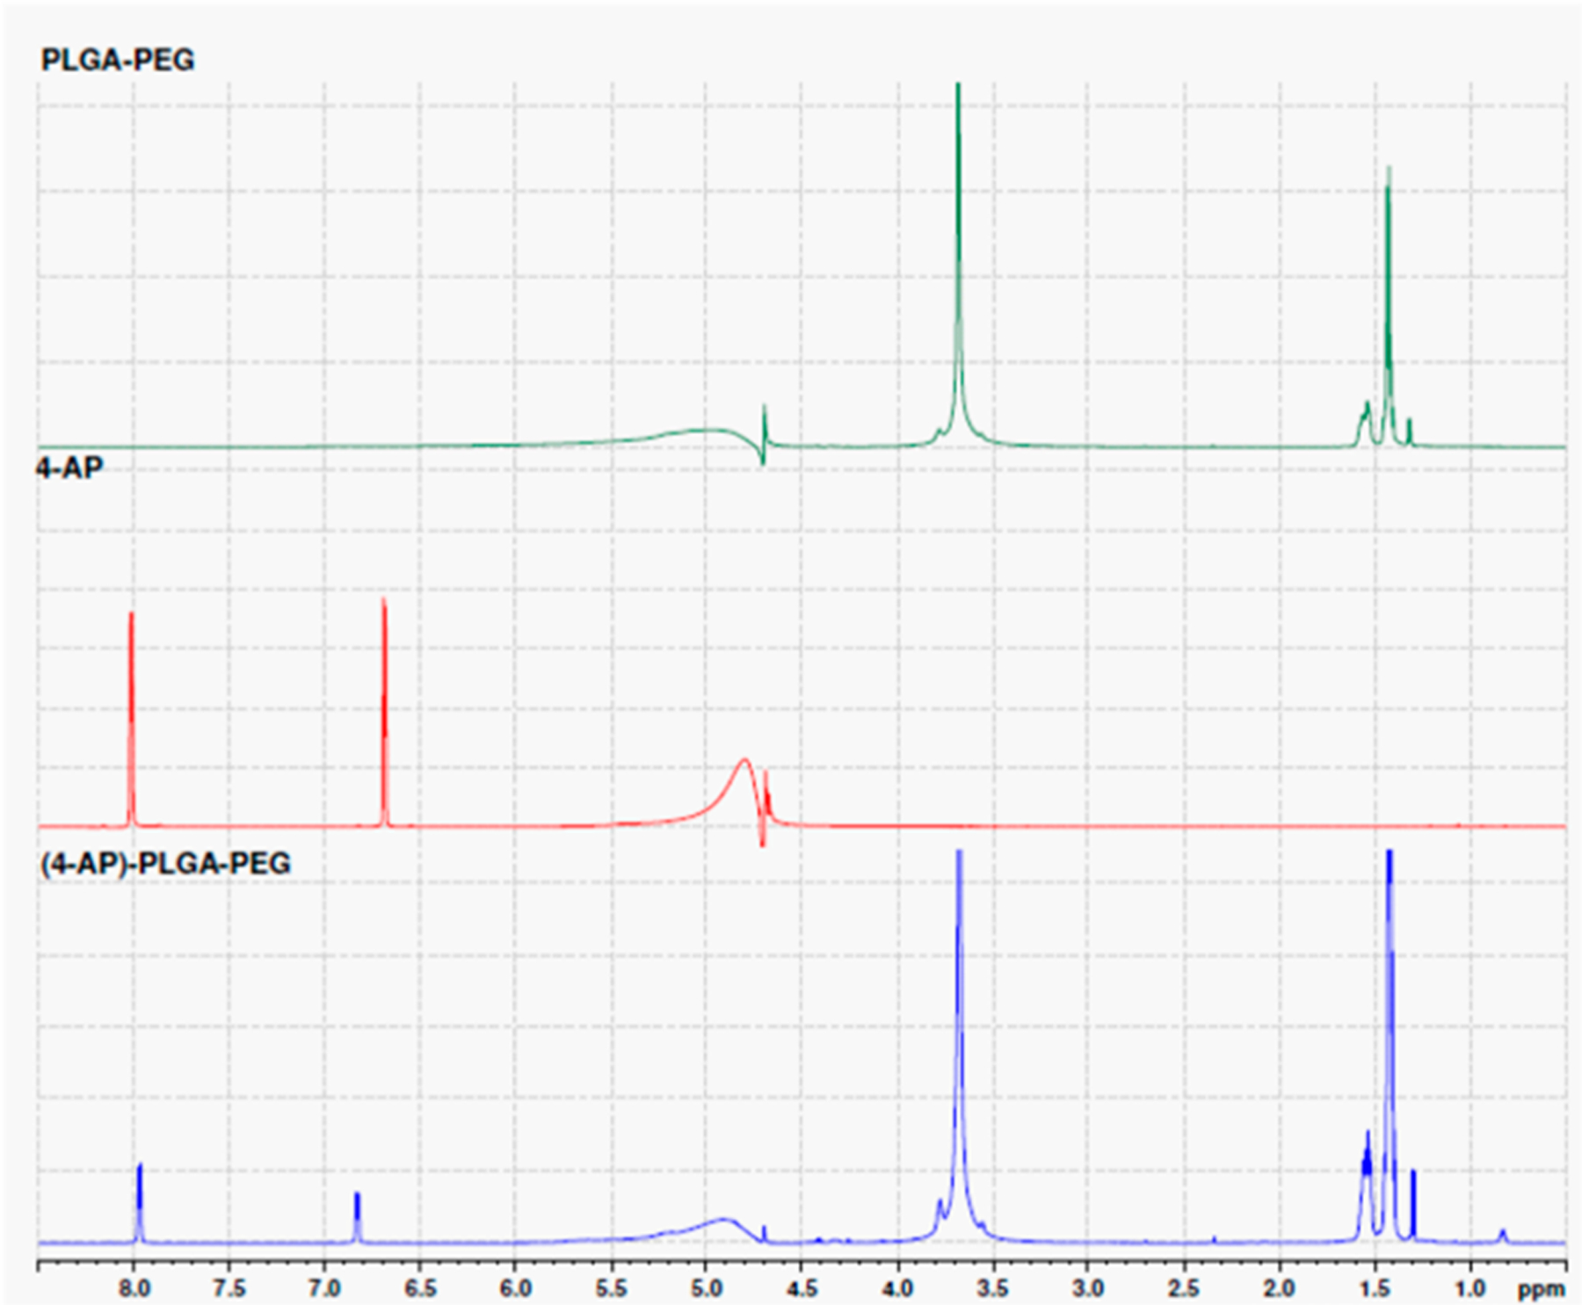The height and width of the screenshot is (1305, 1582).
Task: Click the tall blue peak at 3.7 ppm
Action: (x=959, y=1046)
